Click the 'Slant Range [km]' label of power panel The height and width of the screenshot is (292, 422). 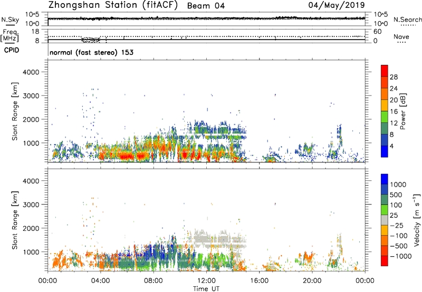click(15, 111)
